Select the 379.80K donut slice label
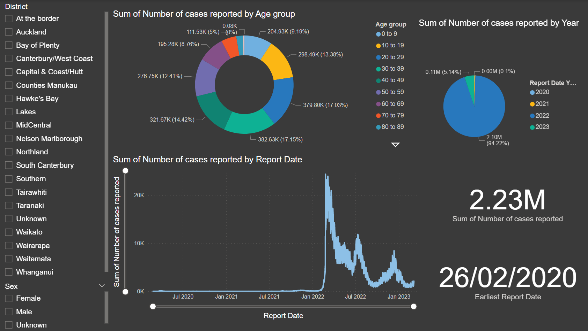588x331 pixels. point(325,105)
